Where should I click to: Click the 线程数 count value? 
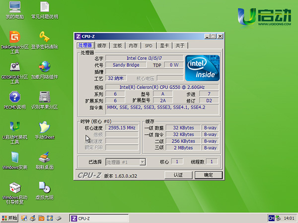click(212, 162)
